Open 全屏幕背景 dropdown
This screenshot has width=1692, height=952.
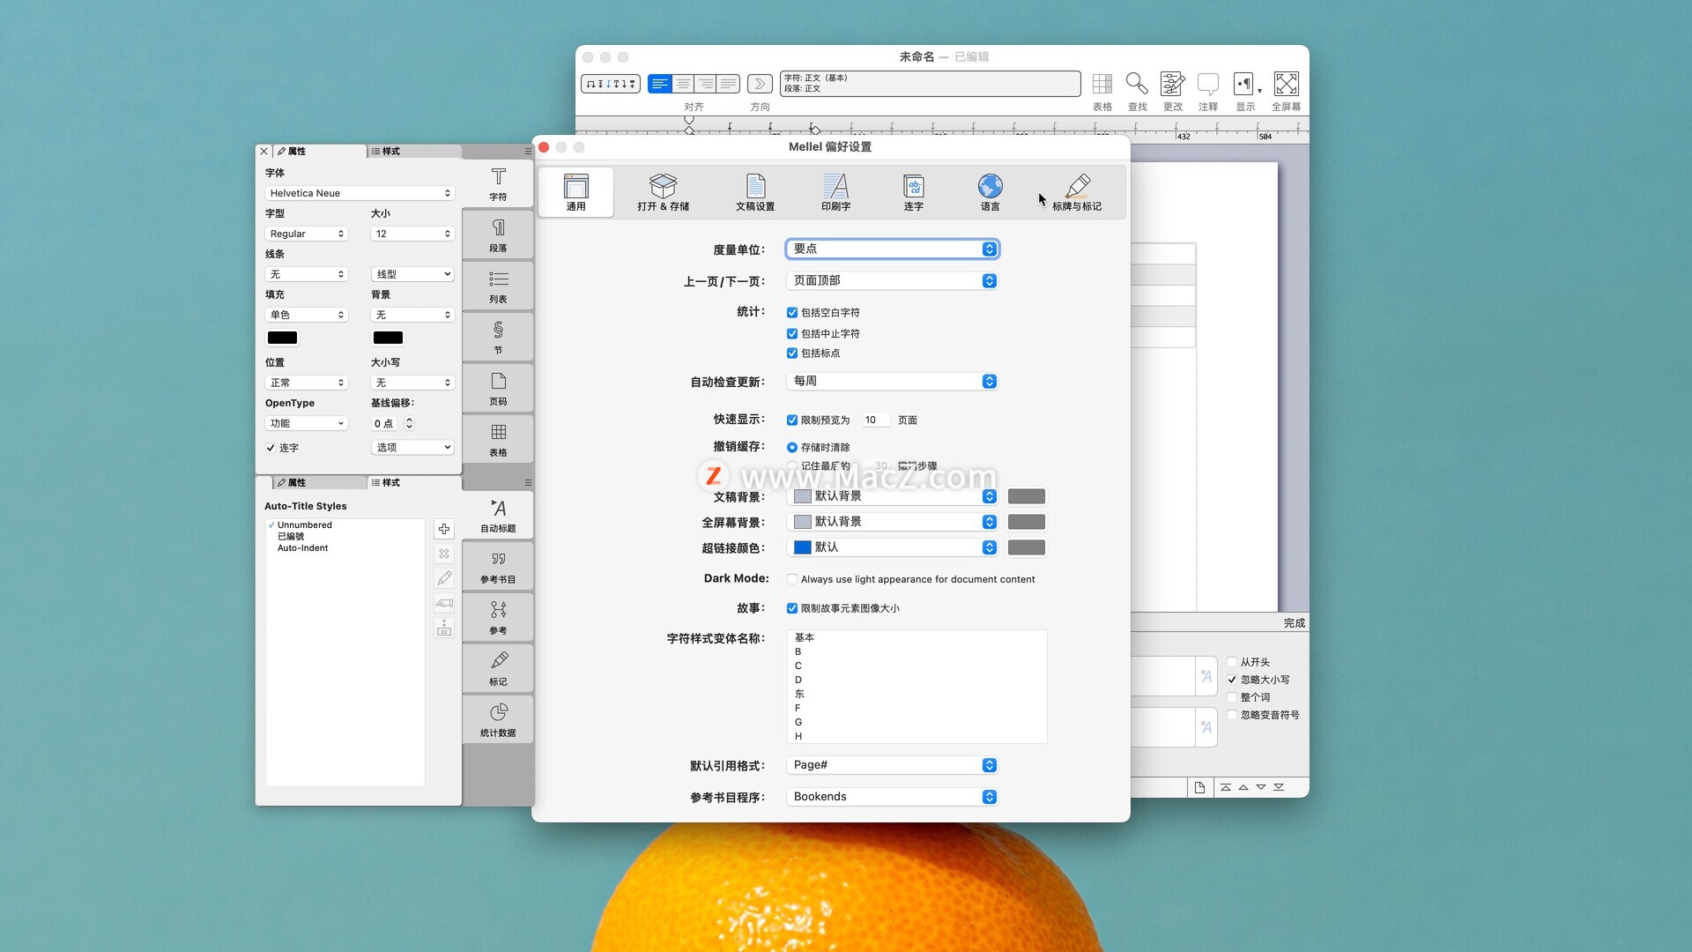[892, 523]
